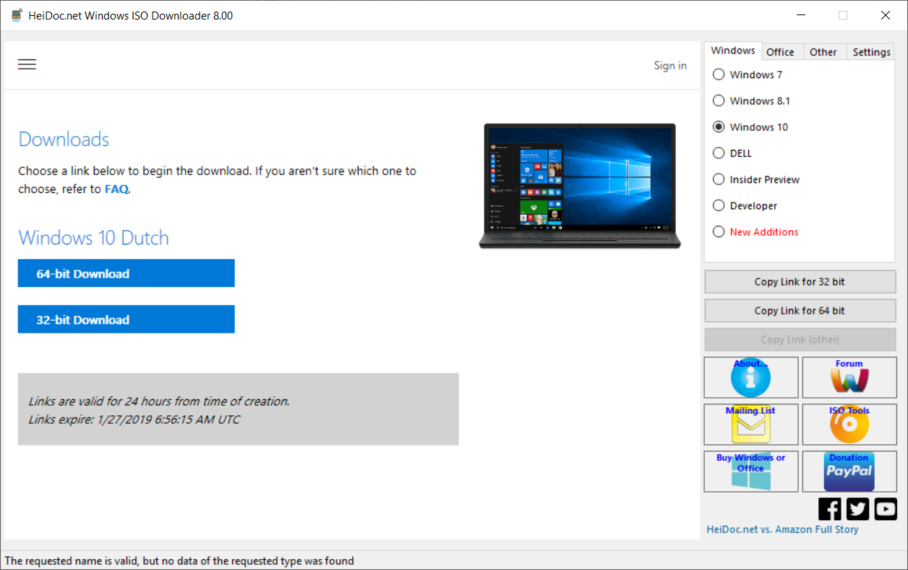This screenshot has width=908, height=570.
Task: Click the app icon in the title bar
Action: (x=17, y=15)
